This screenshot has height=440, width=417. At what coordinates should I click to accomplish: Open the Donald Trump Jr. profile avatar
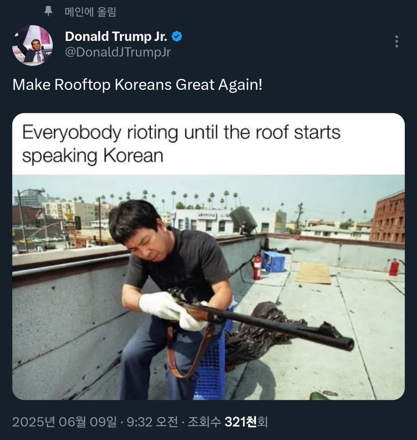coord(32,45)
